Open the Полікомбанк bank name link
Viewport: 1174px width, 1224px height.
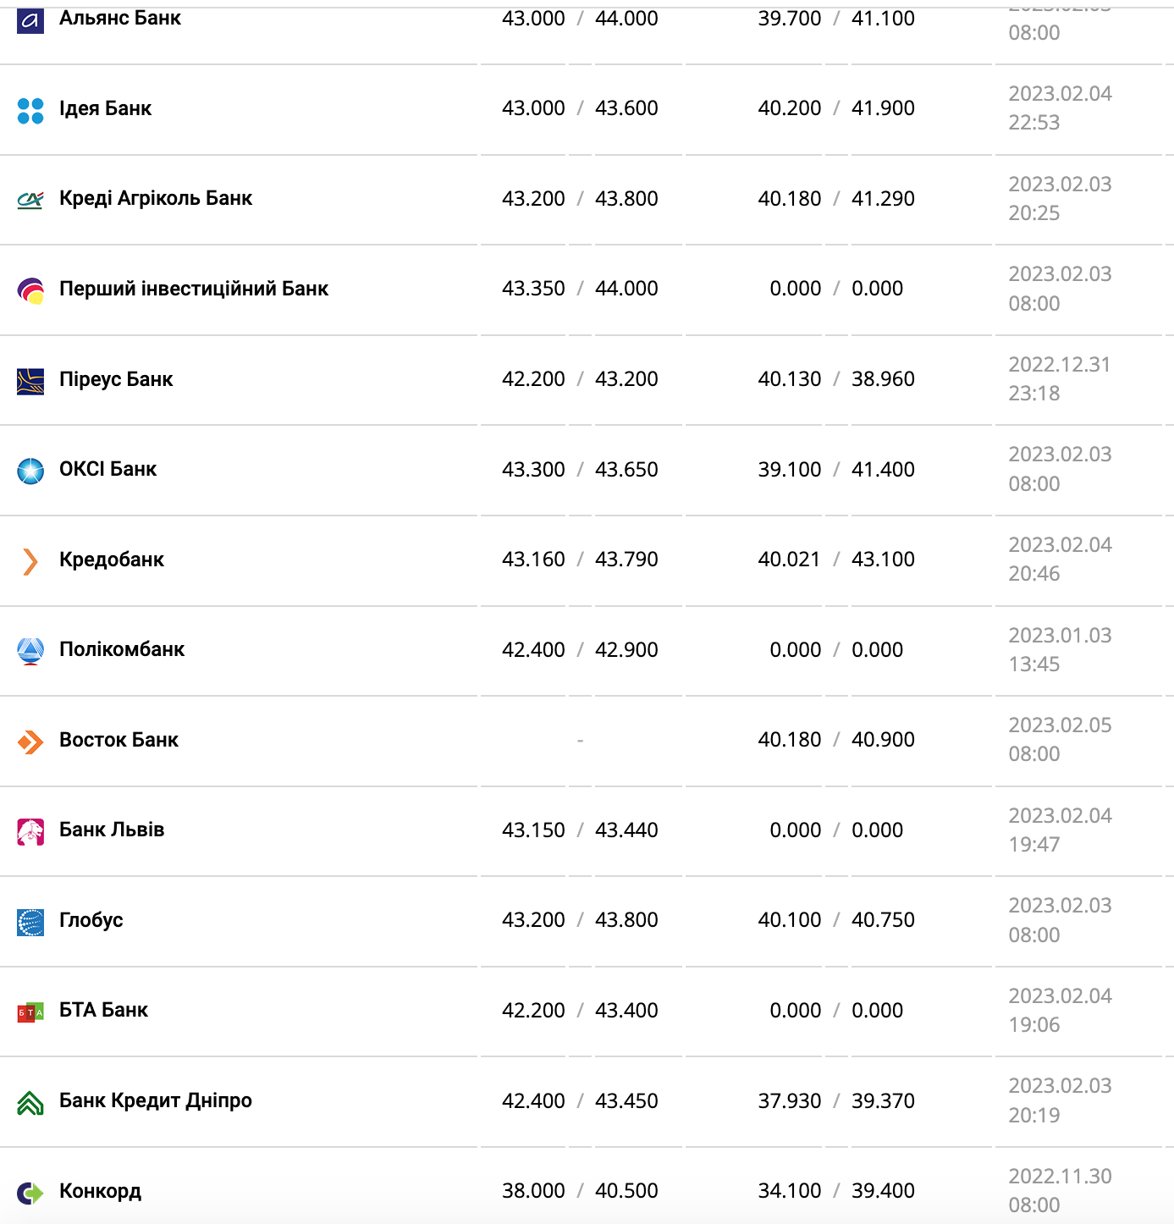pos(122,649)
